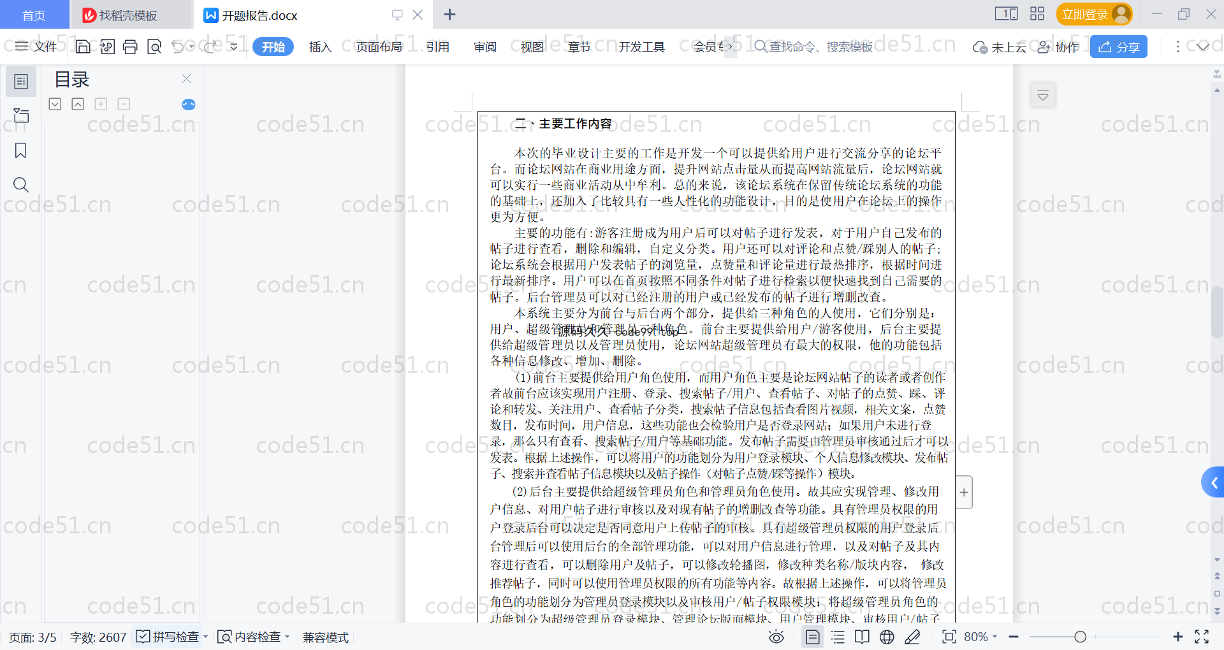Screen dimensions: 1224x650
Task: Add a new tab with plus
Action: (449, 14)
